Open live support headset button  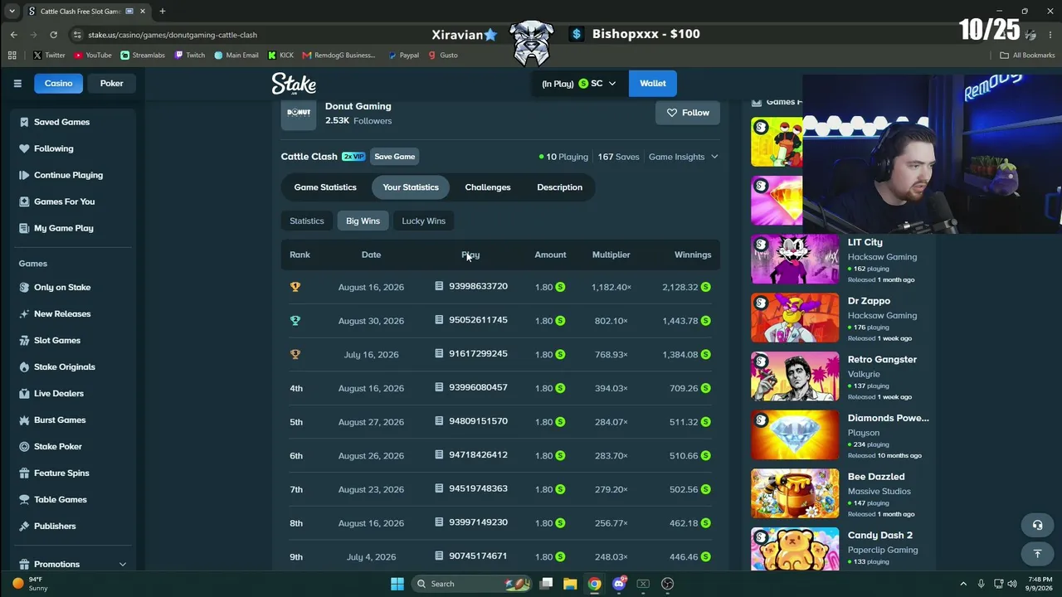point(1037,525)
